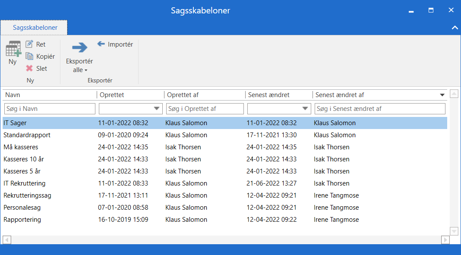Click the Ret edit icon
461x255 pixels.
click(29, 44)
